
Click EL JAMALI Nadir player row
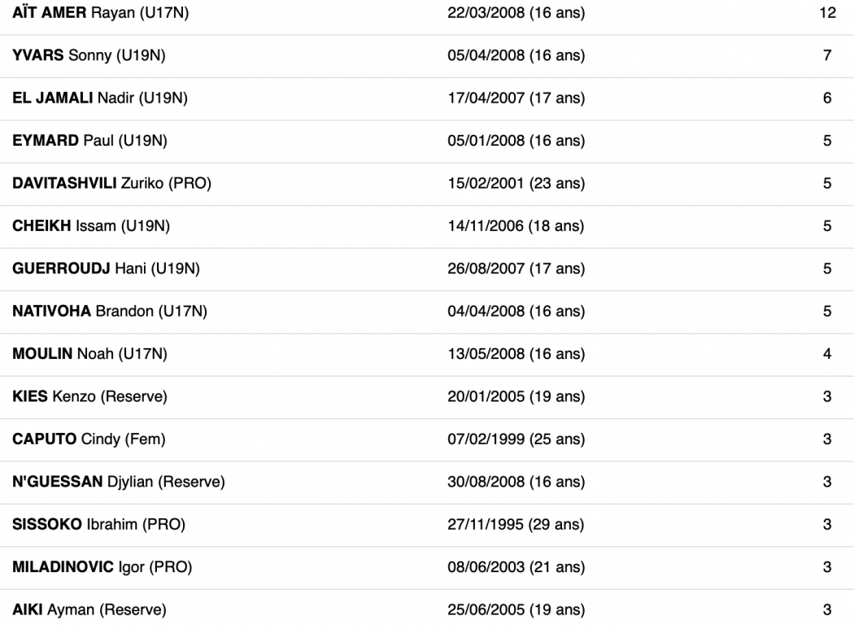pyautogui.click(x=427, y=98)
